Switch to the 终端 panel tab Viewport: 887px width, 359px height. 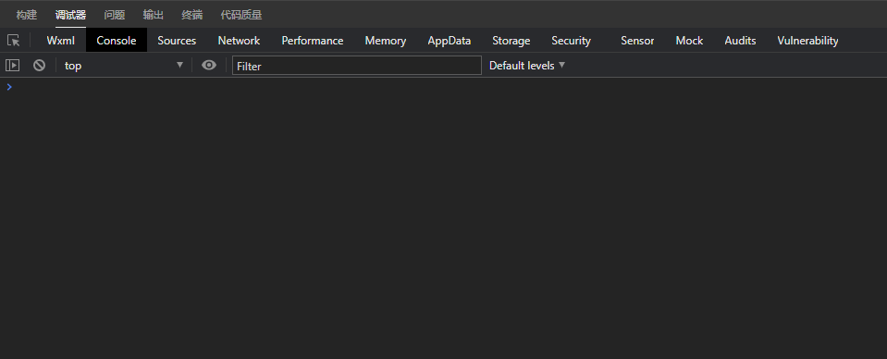pos(191,15)
